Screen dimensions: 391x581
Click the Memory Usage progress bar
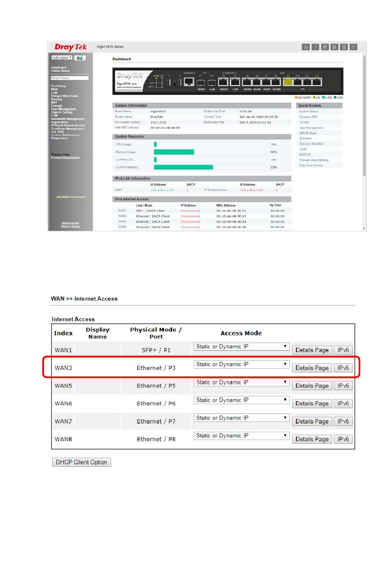209,152
